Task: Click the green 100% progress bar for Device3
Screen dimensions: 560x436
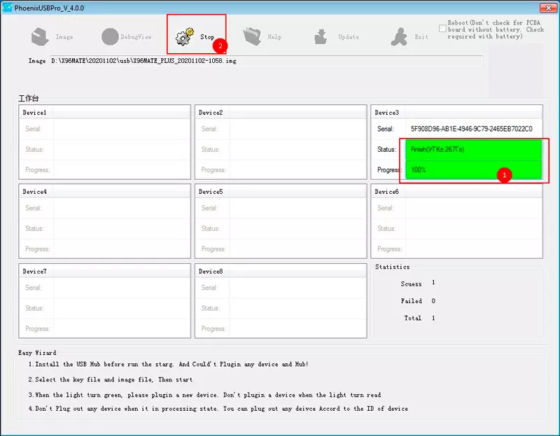Action: tap(474, 169)
